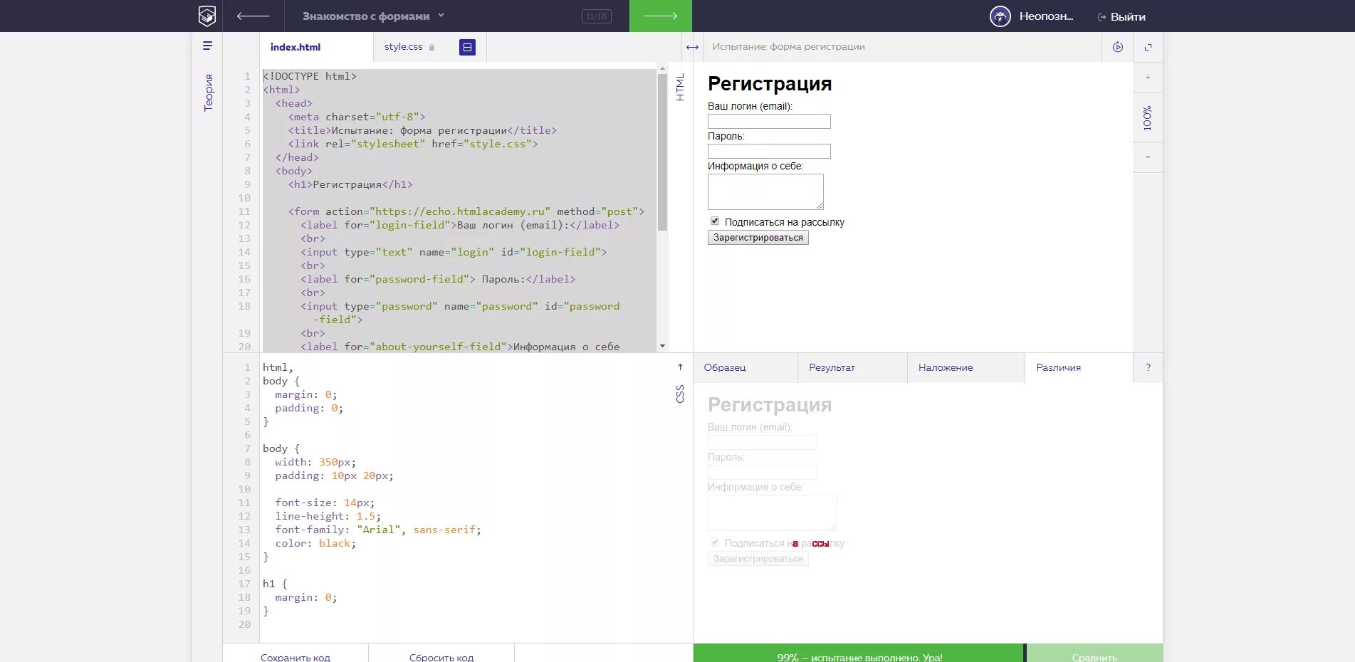The width and height of the screenshot is (1355, 662).
Task: Click the <!DOCTYPE html> code line
Action: 310,76
